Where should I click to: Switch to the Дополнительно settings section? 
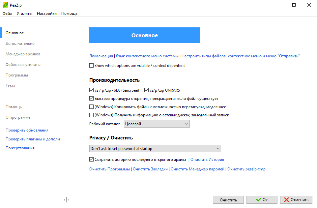(x=20, y=44)
